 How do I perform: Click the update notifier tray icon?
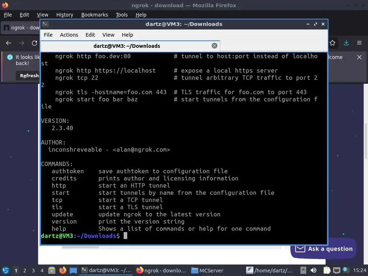(345, 270)
